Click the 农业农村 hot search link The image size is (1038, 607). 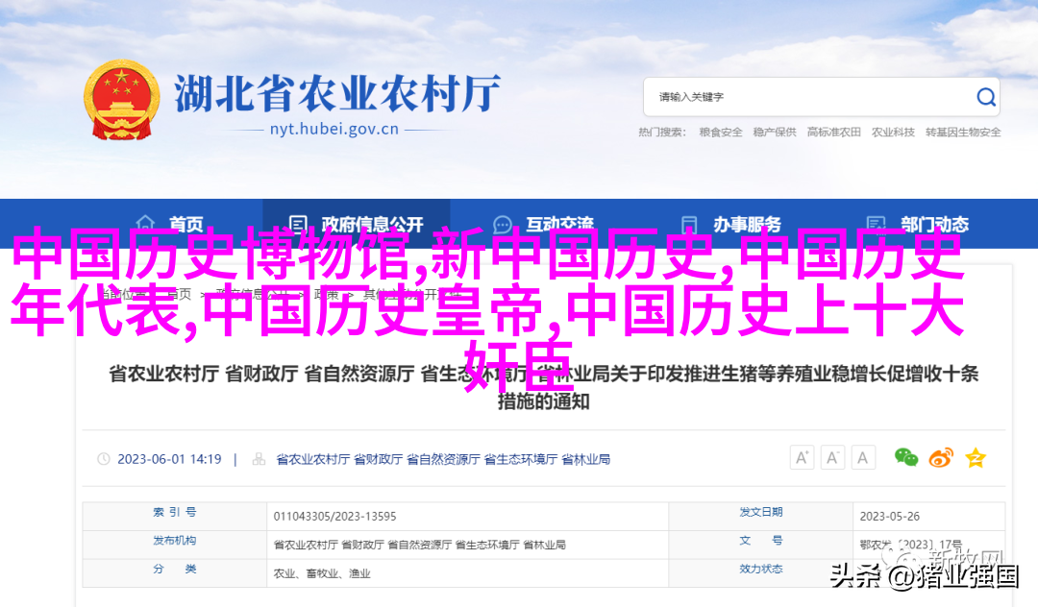pyautogui.click(x=893, y=133)
